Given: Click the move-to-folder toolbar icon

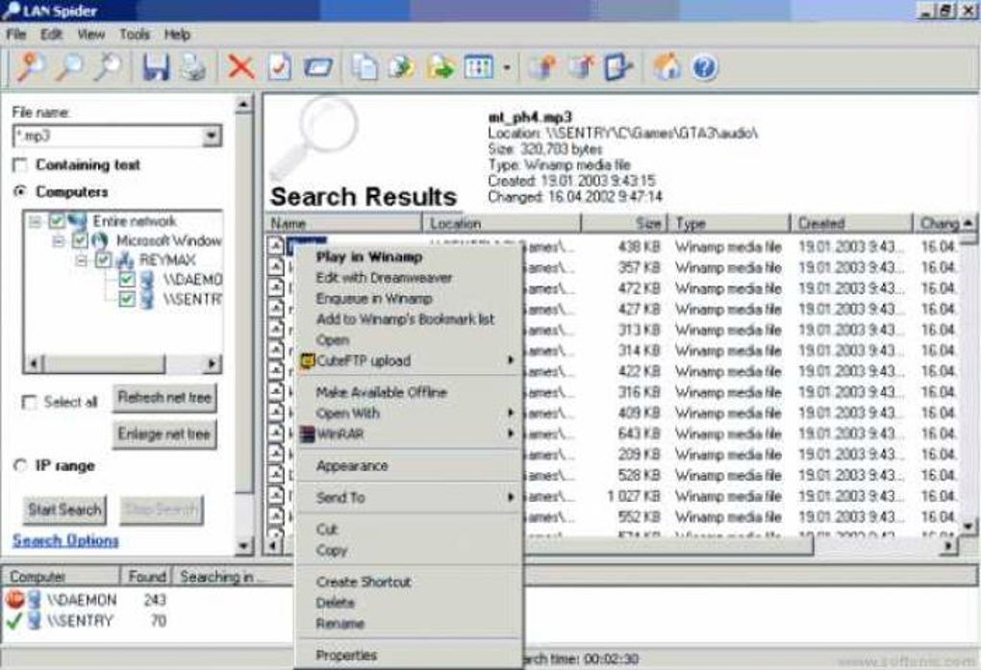Looking at the screenshot, I should pyautogui.click(x=440, y=67).
